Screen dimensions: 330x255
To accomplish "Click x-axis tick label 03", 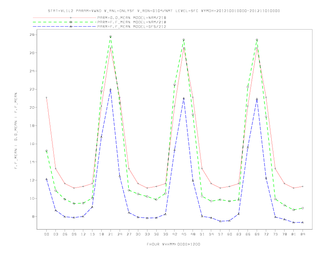I will [55, 234].
